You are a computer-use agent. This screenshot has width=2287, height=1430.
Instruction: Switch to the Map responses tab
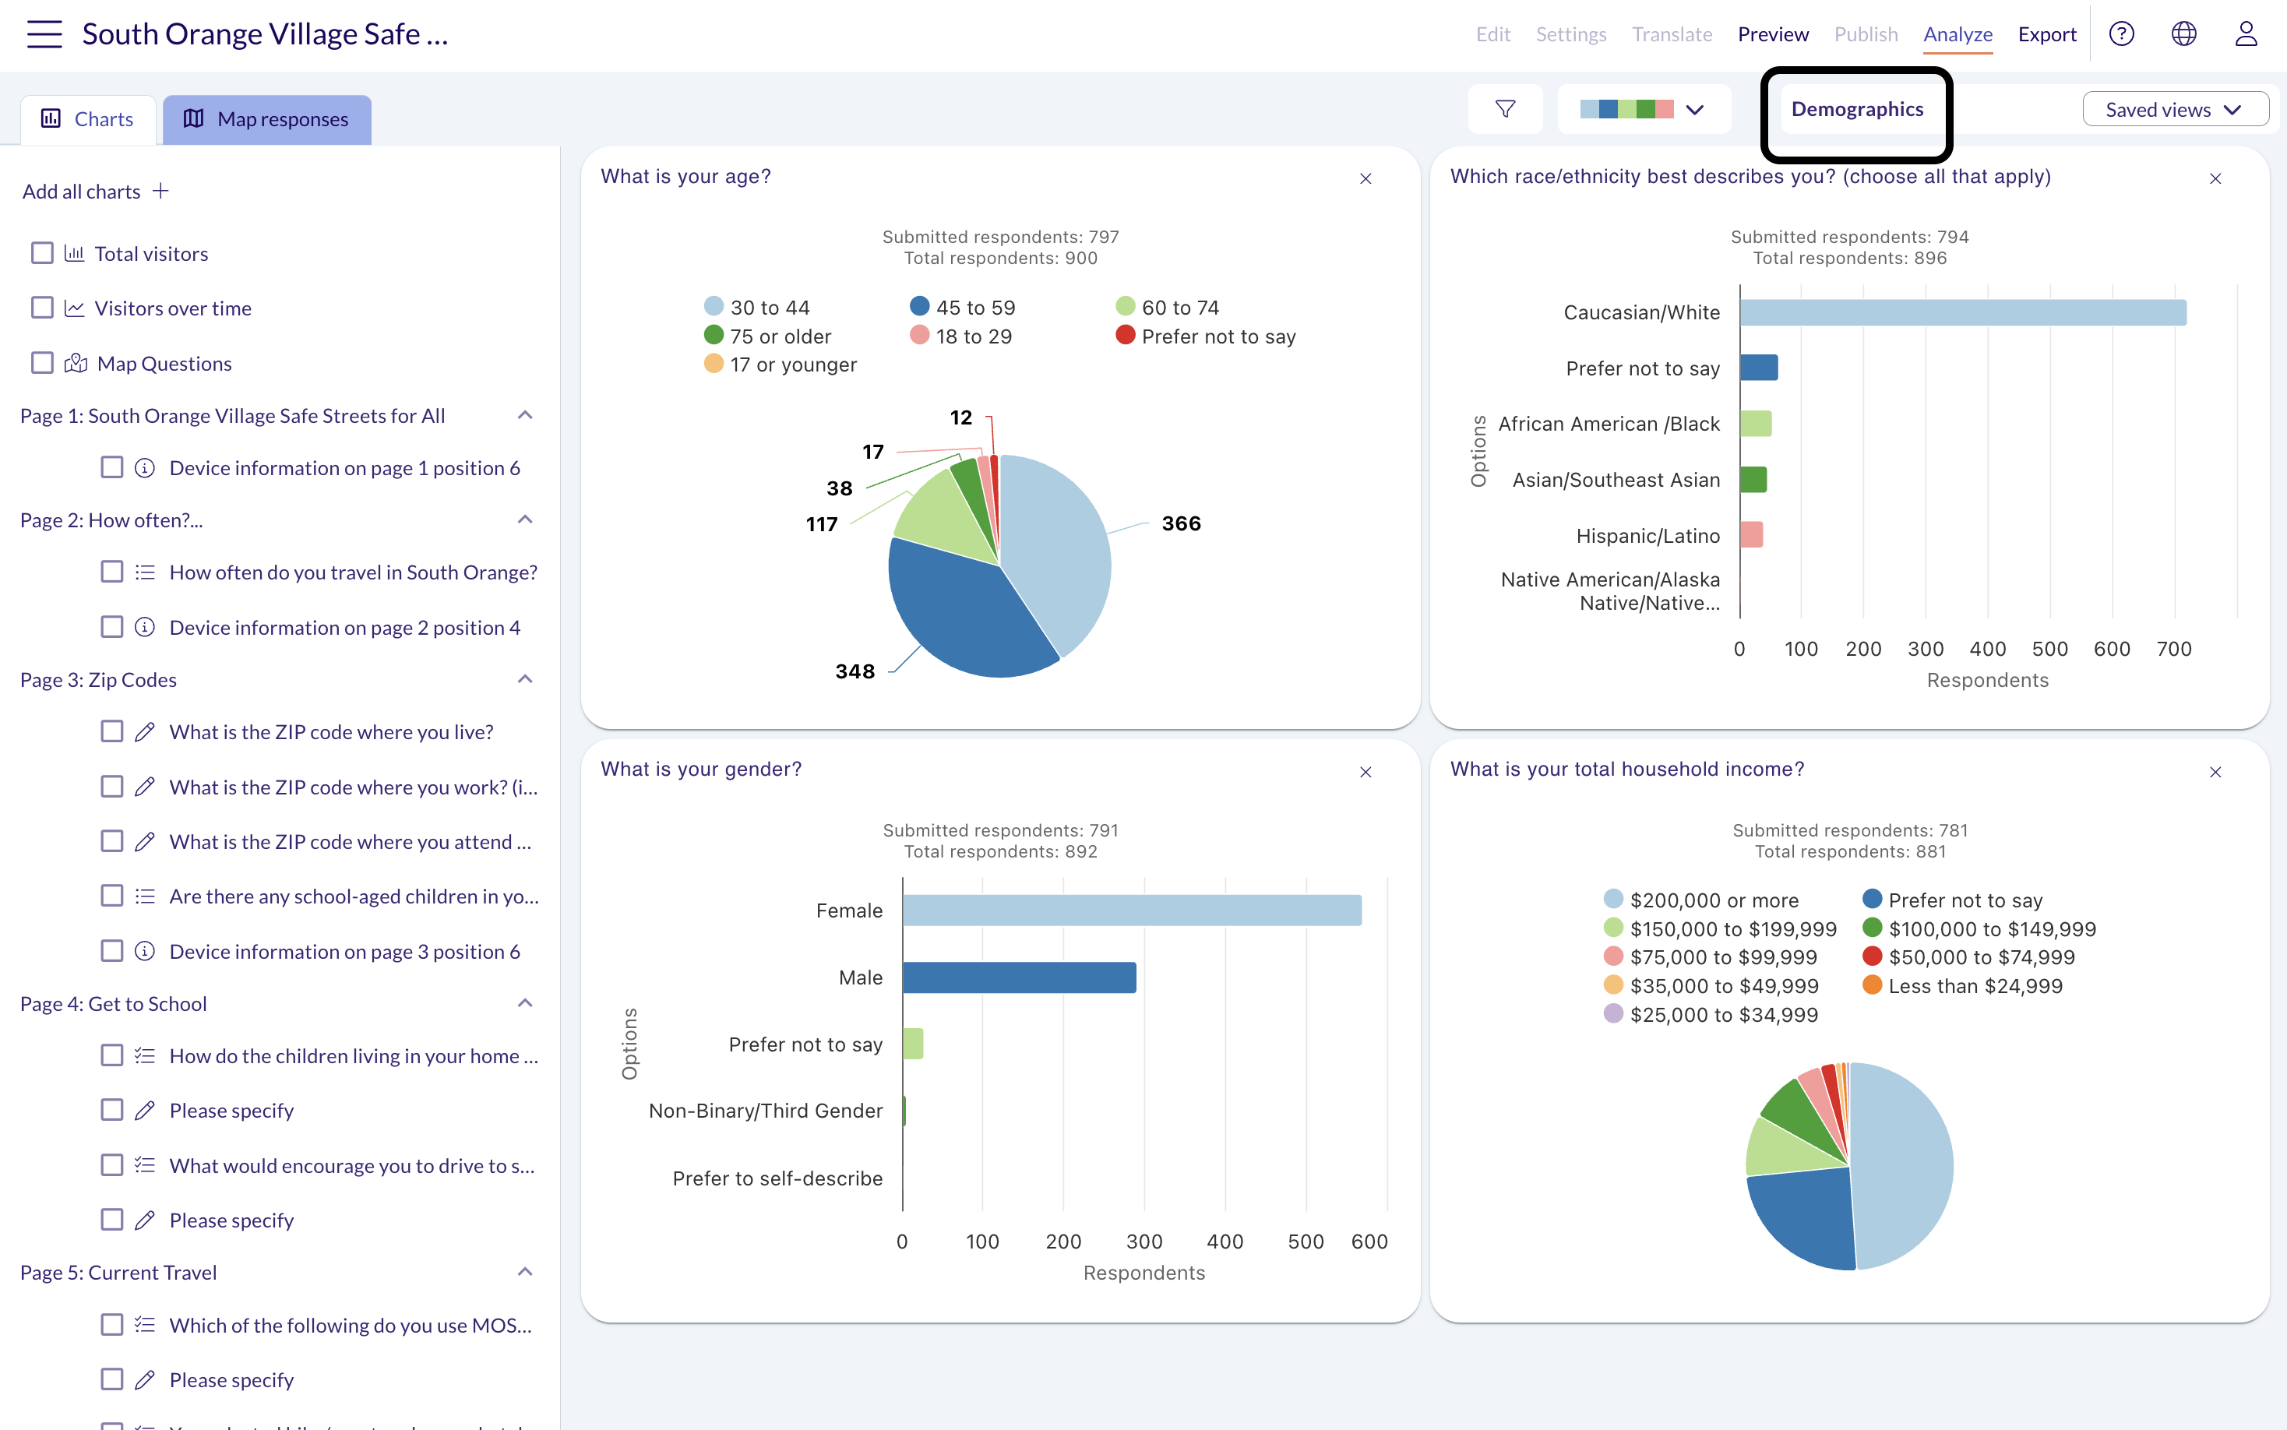(x=266, y=119)
